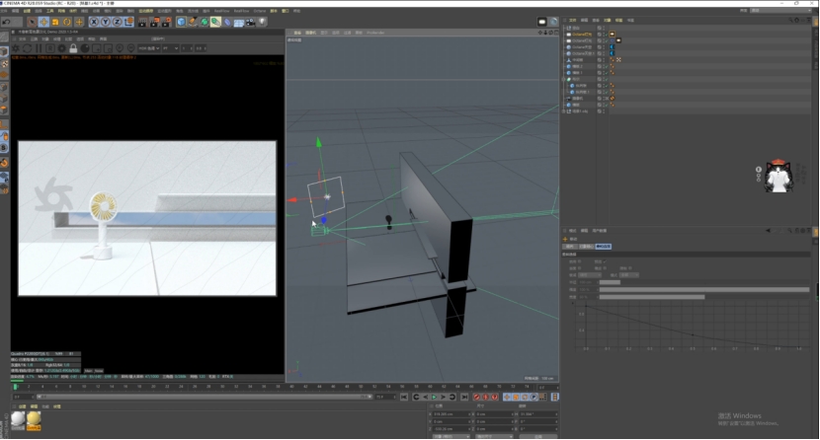
Task: Open the HDR tone mapping dropdown
Action: 150,47
